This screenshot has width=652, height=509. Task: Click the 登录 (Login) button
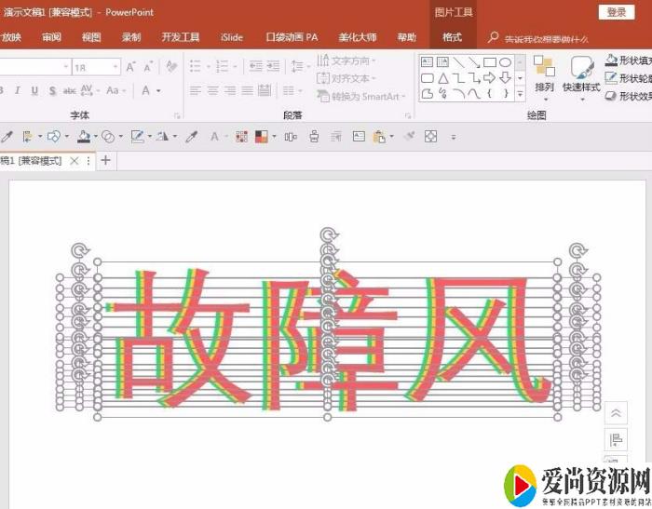click(x=617, y=12)
